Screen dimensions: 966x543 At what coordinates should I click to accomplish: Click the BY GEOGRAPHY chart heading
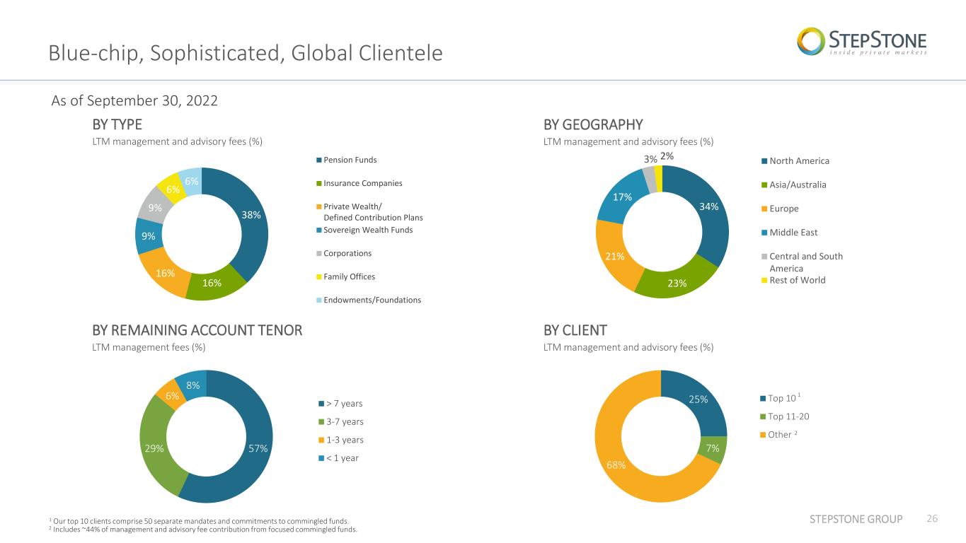(x=593, y=124)
